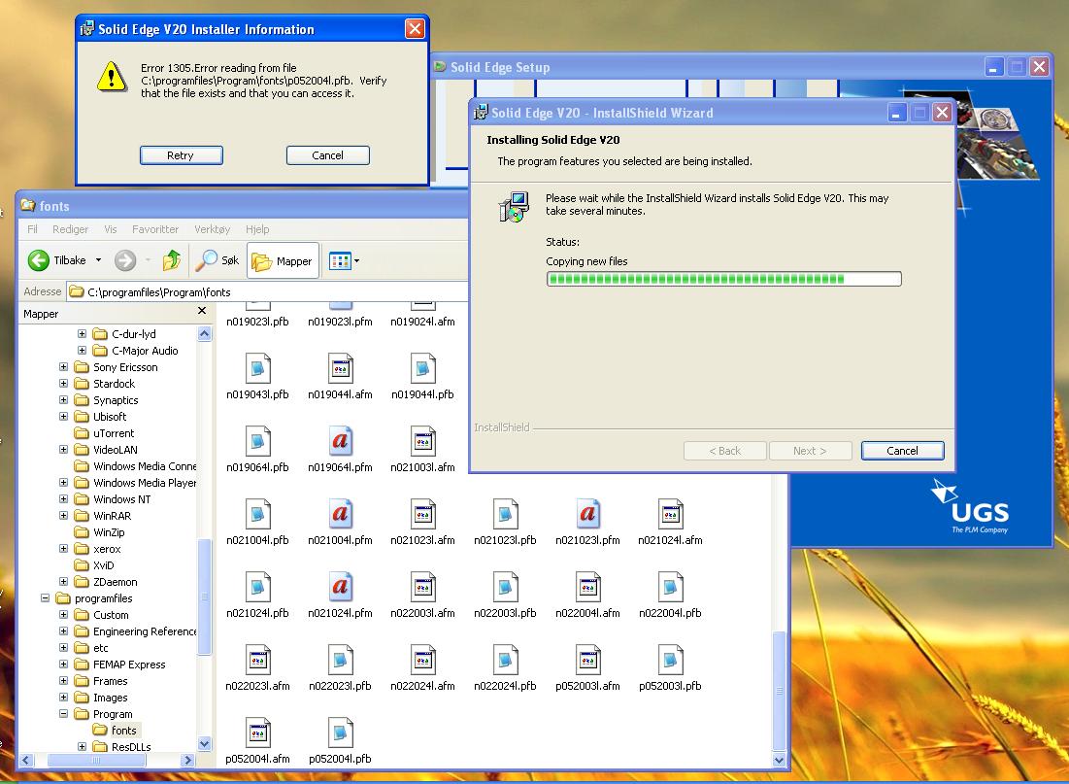Expand the ResDLLs folder node

82,746
